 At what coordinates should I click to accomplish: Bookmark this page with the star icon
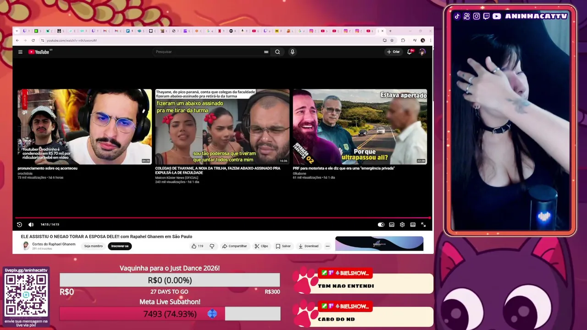pyautogui.click(x=392, y=40)
